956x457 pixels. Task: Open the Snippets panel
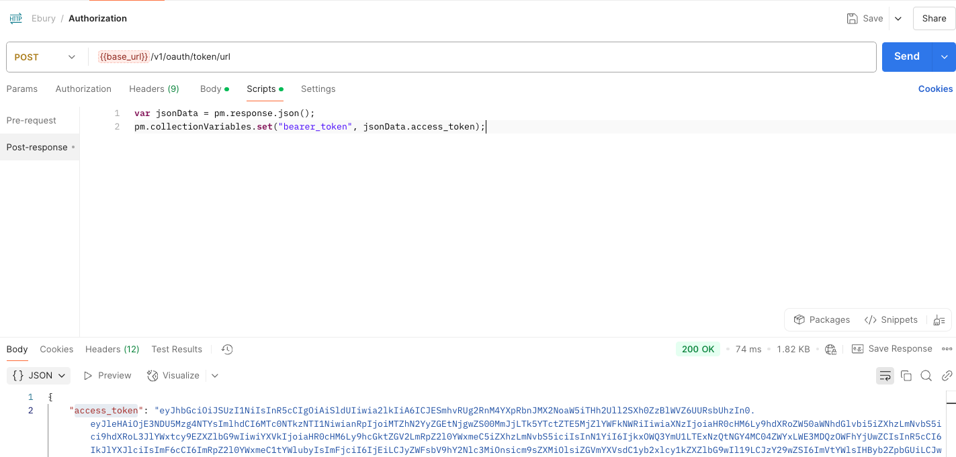pos(891,319)
